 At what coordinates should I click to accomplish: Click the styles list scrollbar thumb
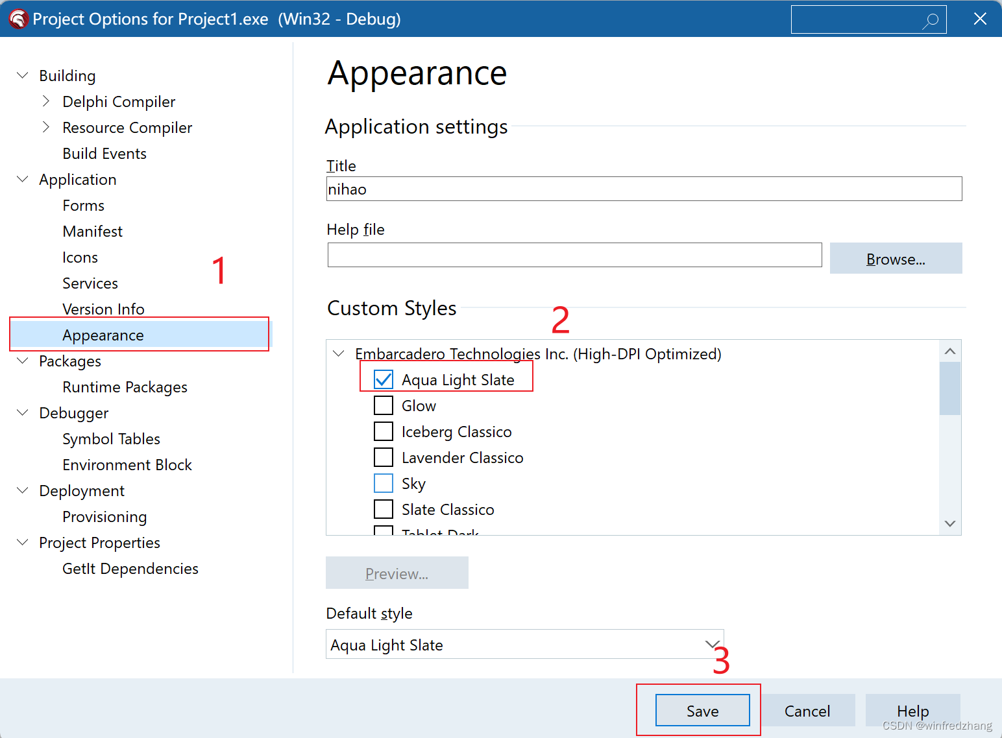(x=950, y=388)
